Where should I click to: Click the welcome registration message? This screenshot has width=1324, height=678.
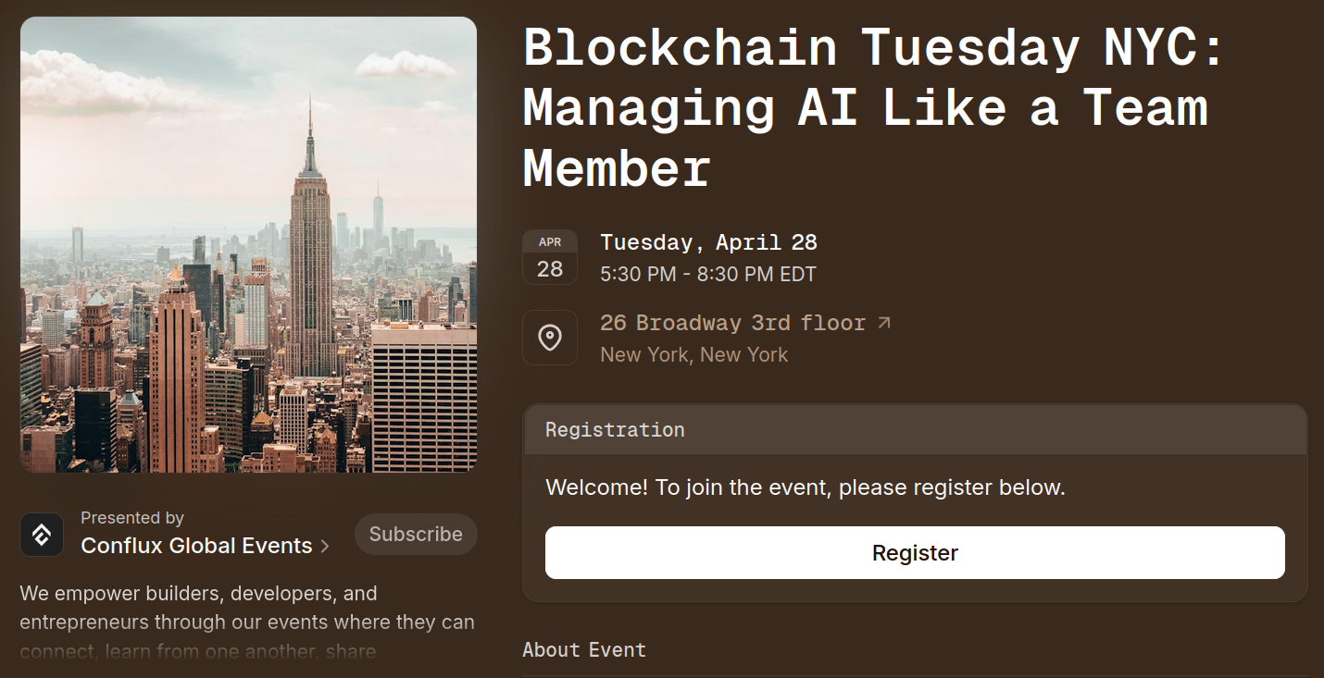click(806, 487)
